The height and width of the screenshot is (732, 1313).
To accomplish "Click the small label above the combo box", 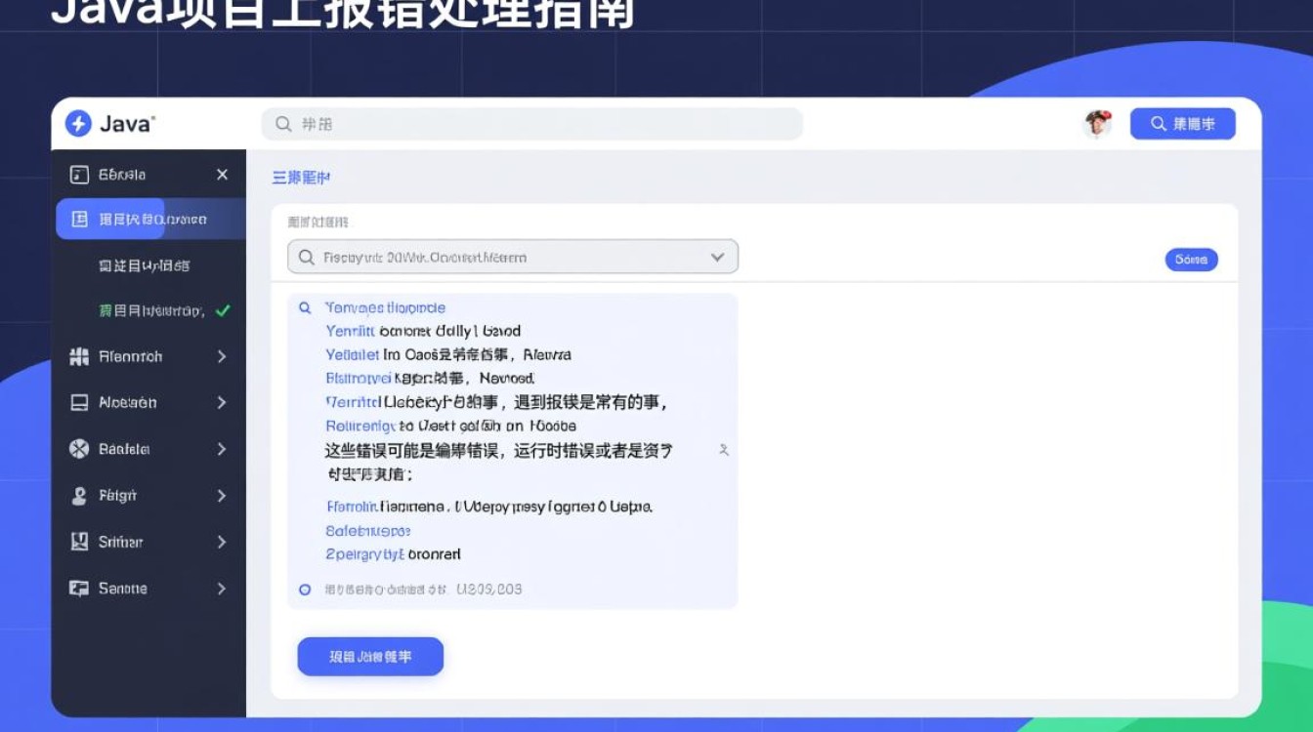I will [x=318, y=223].
